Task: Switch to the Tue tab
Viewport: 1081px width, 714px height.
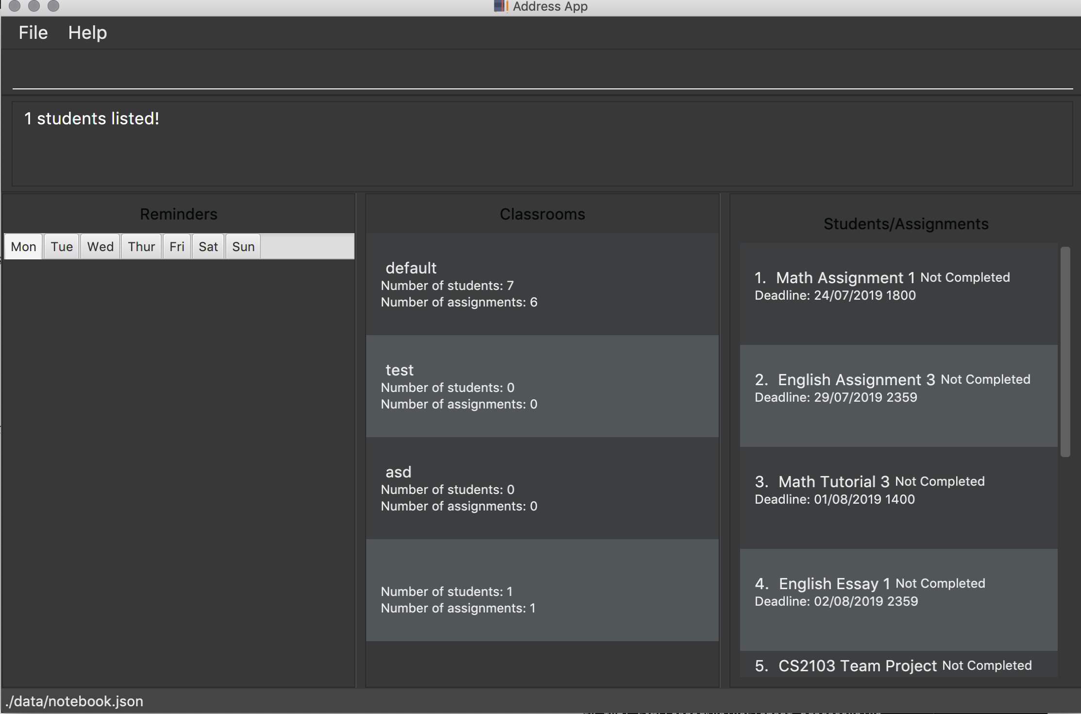Action: tap(62, 247)
